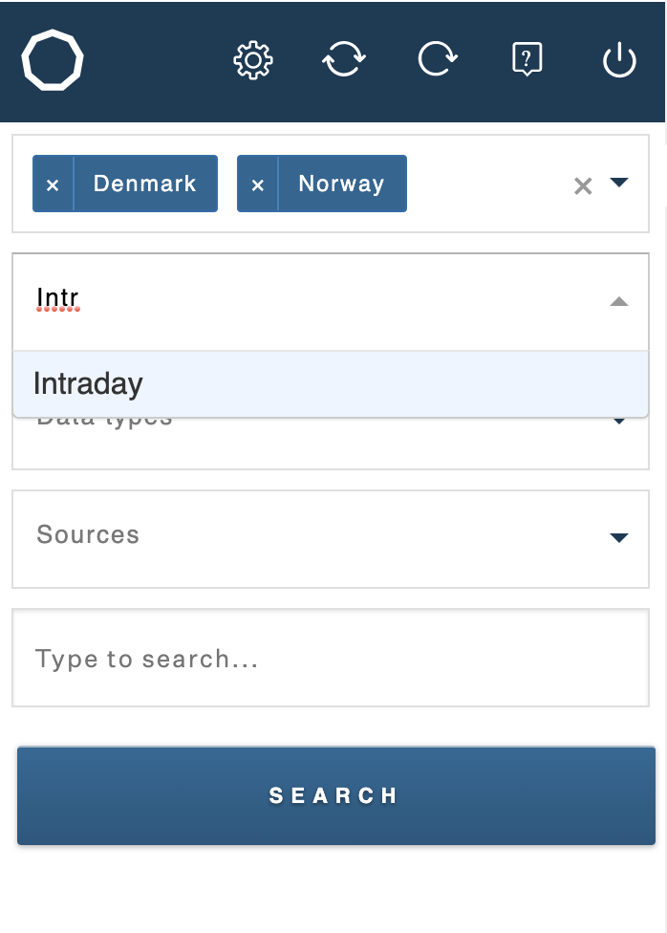Open settings via the gear icon
Screen dimensions: 667x933
coord(253,60)
